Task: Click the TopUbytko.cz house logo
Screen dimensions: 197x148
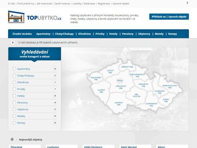Action: pyautogui.click(x=16, y=17)
